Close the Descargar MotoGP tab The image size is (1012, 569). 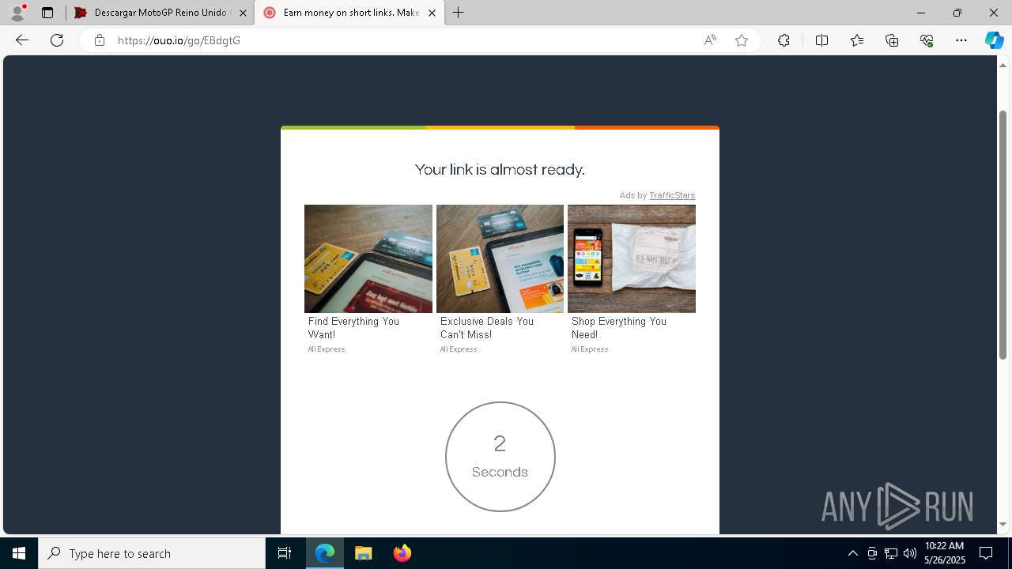[243, 13]
